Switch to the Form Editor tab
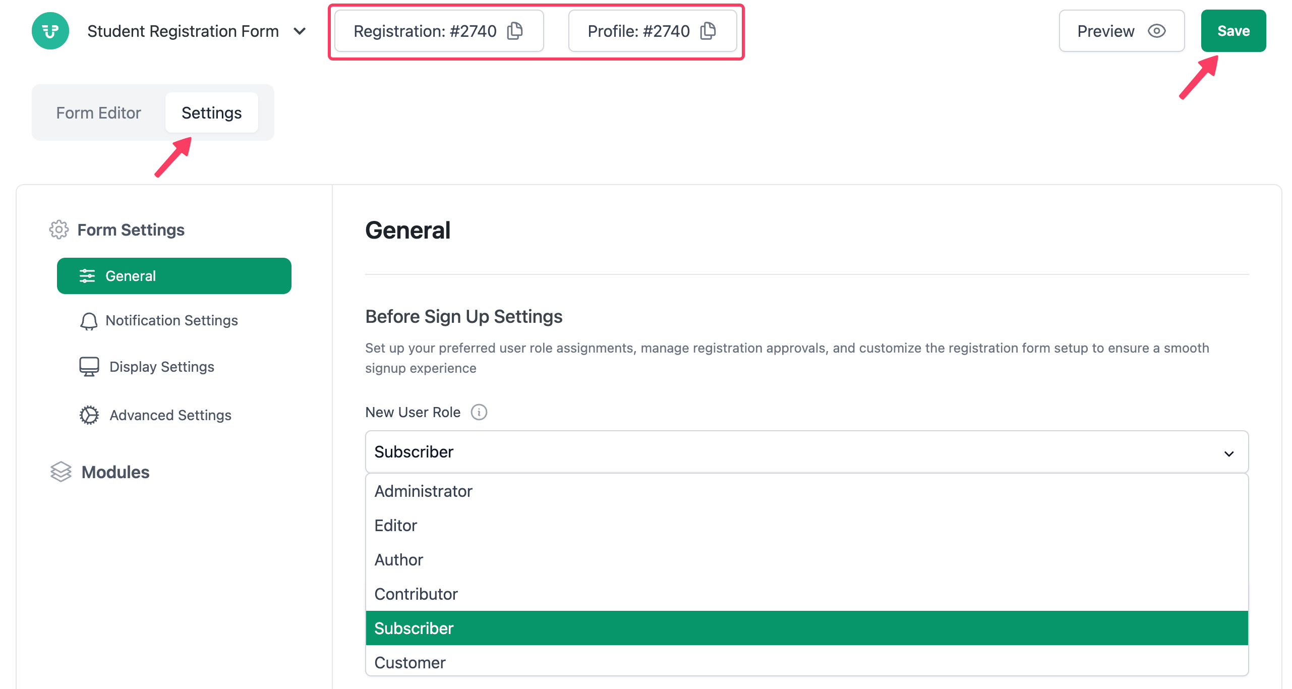Viewport: 1292px width, 689px height. pos(98,112)
